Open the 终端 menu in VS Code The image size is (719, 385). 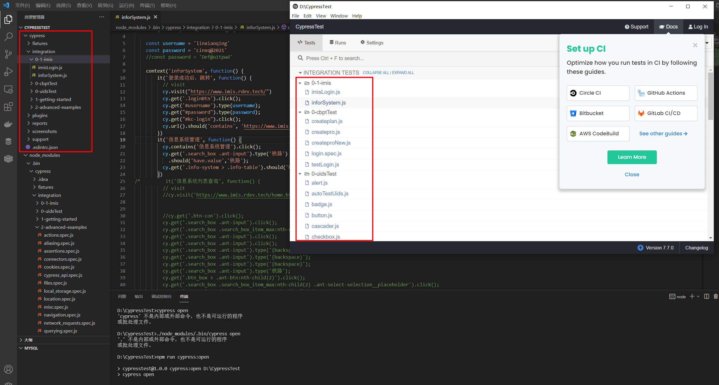point(147,5)
